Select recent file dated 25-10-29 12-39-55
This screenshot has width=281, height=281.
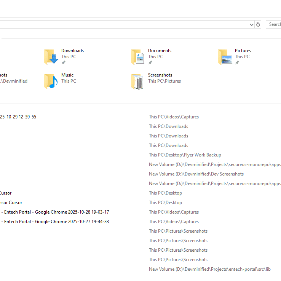click(x=18, y=117)
